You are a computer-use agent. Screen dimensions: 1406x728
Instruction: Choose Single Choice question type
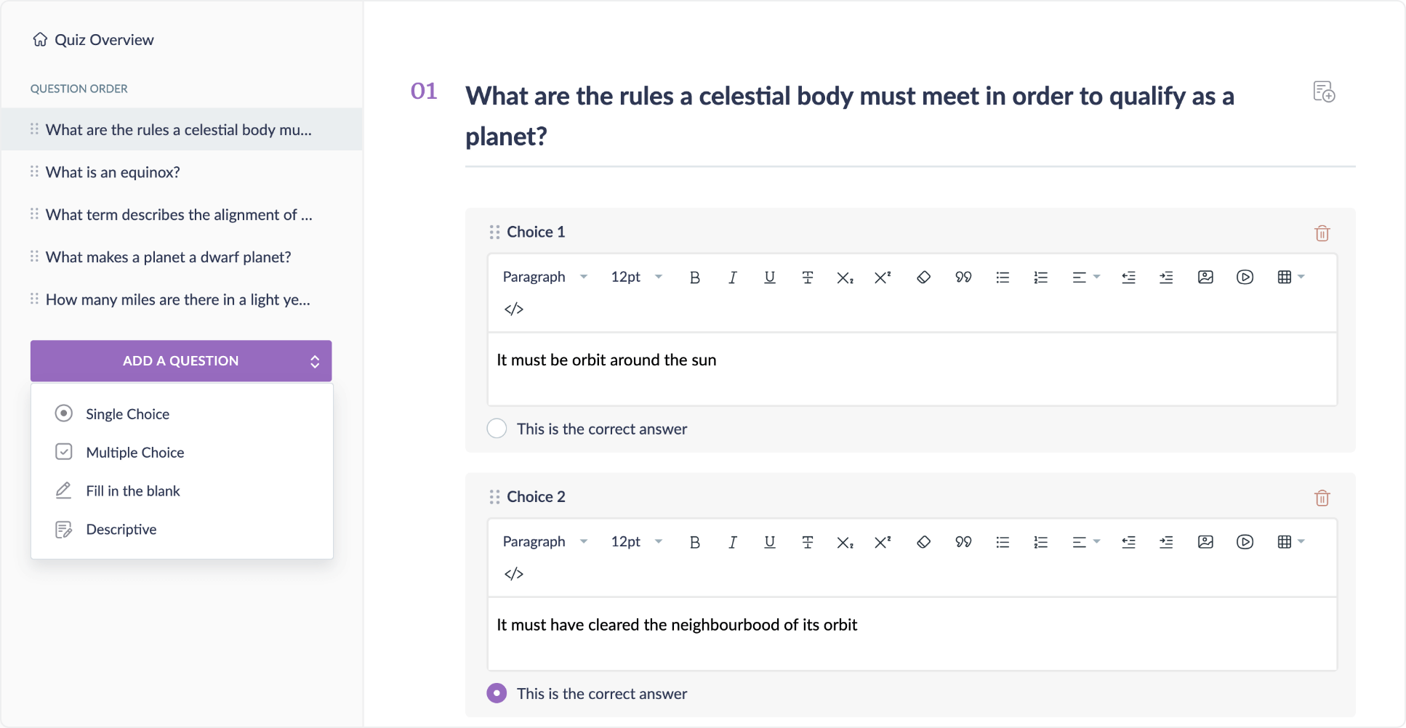pyautogui.click(x=127, y=414)
